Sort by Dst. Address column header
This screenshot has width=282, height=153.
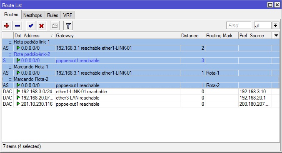click(34, 35)
